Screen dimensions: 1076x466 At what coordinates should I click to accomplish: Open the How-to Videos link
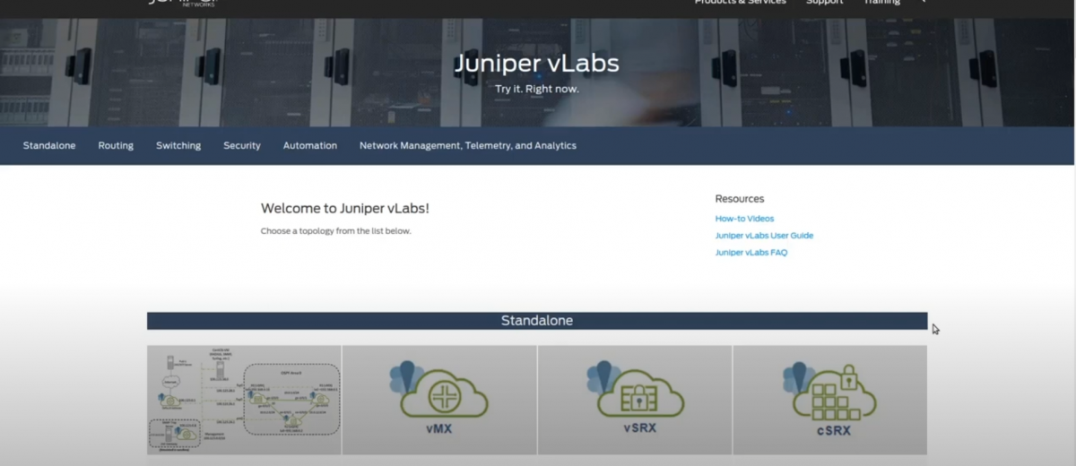(x=744, y=219)
